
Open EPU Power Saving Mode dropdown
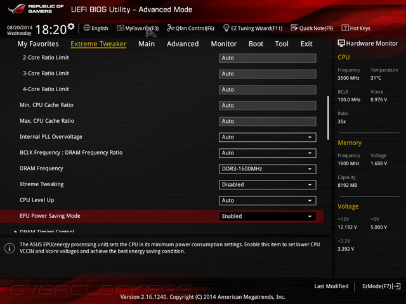pyautogui.click(x=267, y=217)
